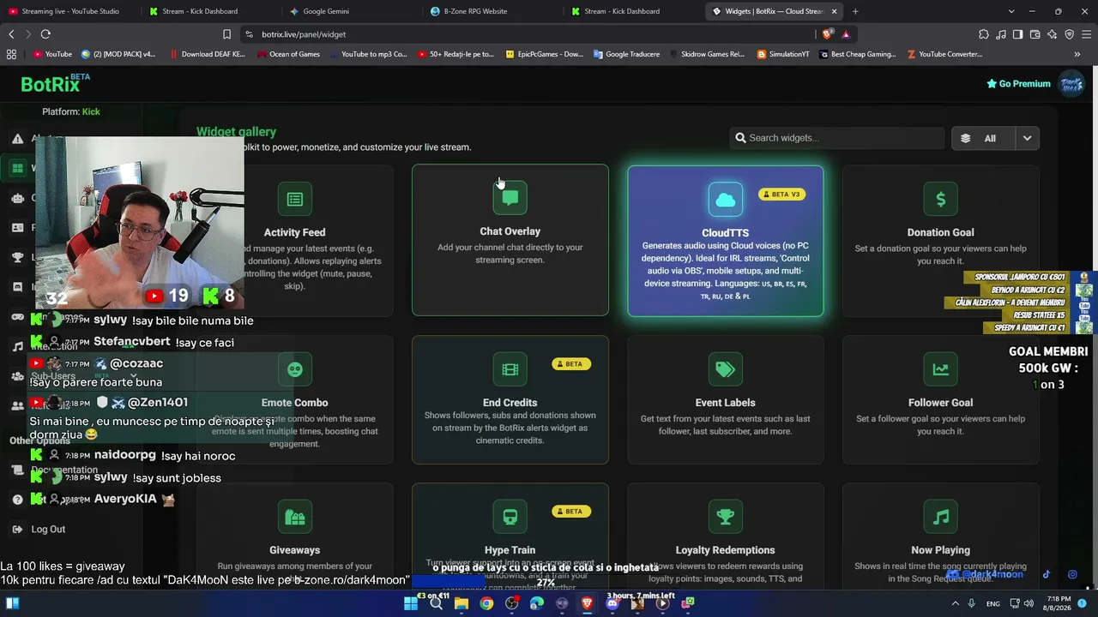Open the Brave Rewards triangle icon
This screenshot has height=617, width=1098.
pos(846,34)
